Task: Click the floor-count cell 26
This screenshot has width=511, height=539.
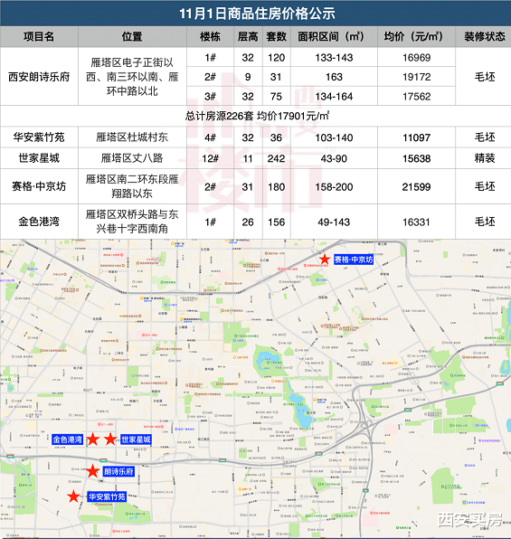Action: pyautogui.click(x=248, y=222)
